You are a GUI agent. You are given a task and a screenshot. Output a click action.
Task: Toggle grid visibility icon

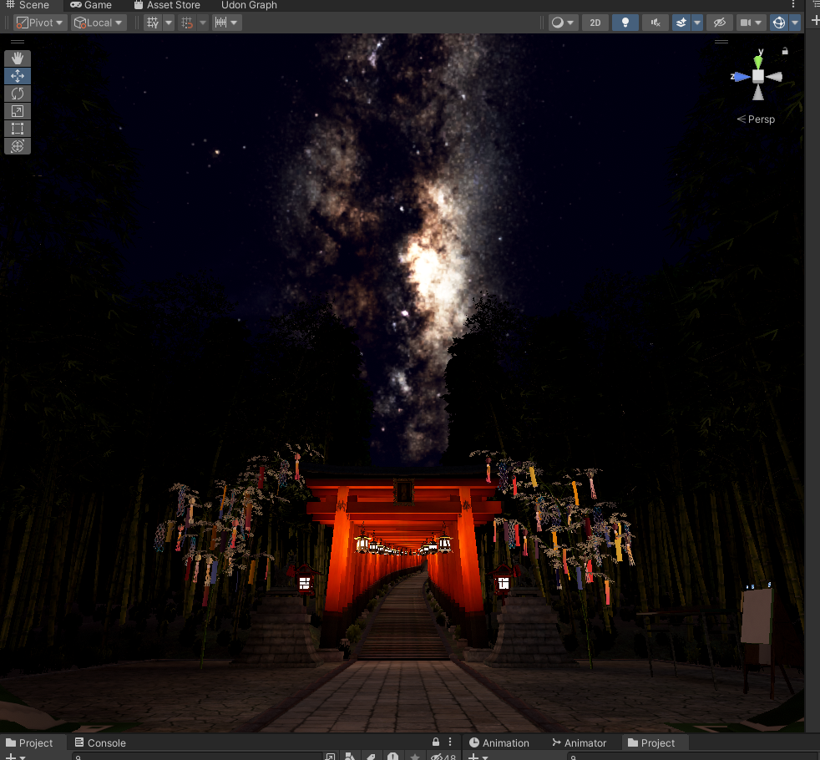153,23
